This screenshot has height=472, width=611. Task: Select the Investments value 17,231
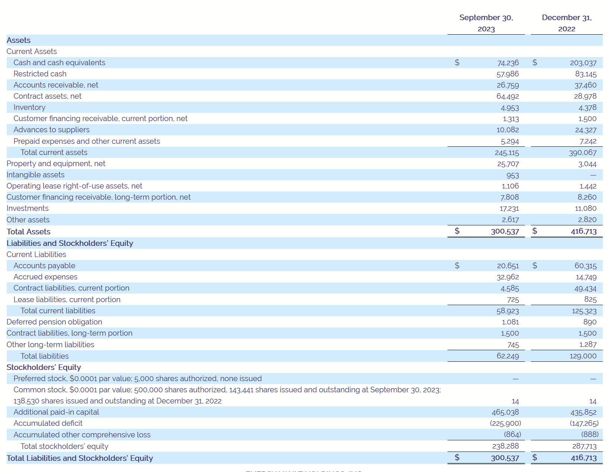509,209
